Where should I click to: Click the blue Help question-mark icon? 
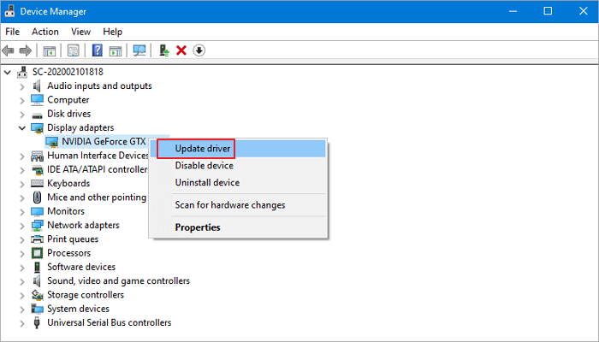(98, 50)
